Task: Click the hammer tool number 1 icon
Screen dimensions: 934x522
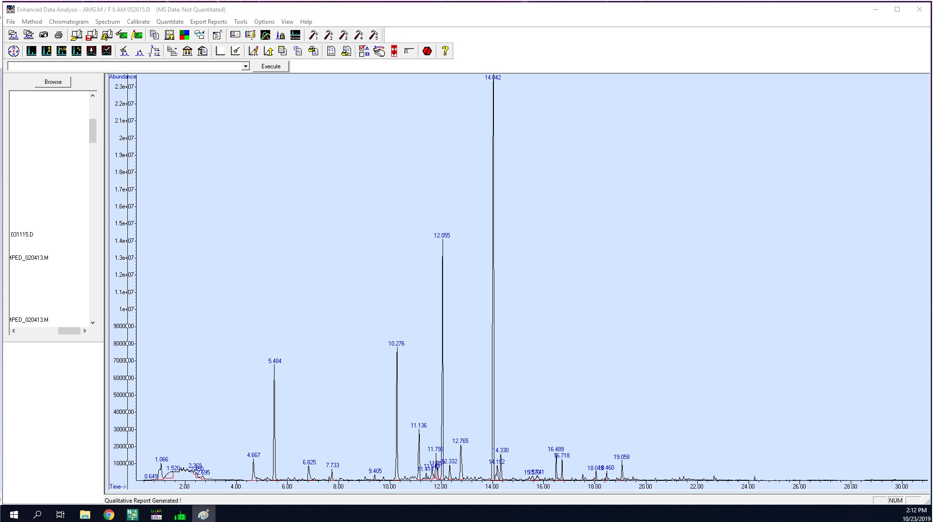Action: [x=313, y=35]
